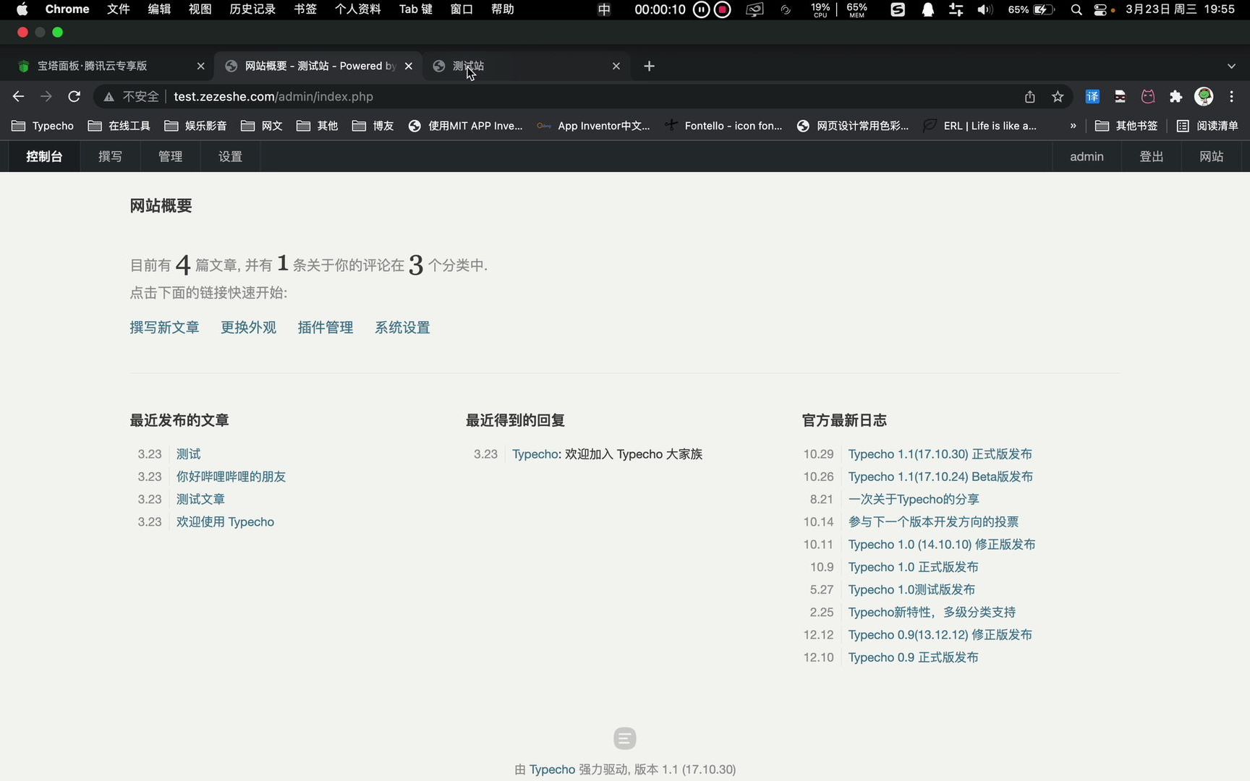Open the 娱乐影音 bookmark folder

[x=196, y=126]
